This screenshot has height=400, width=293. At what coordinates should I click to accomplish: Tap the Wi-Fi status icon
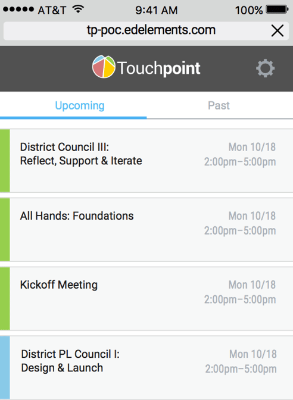(78, 9)
